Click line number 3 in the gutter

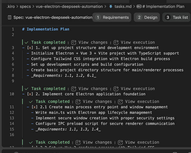point(13,48)
